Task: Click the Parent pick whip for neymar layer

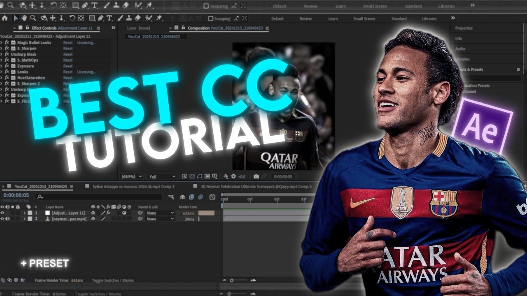Action: 140,219
